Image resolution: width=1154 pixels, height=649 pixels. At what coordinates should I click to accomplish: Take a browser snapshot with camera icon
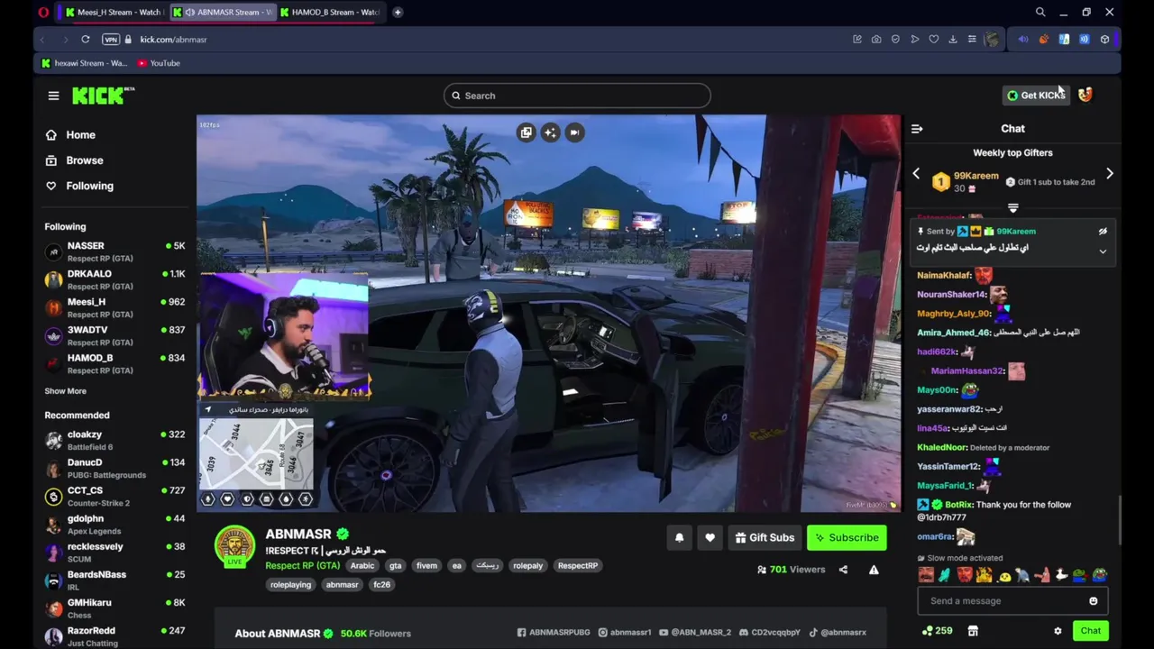click(x=876, y=40)
